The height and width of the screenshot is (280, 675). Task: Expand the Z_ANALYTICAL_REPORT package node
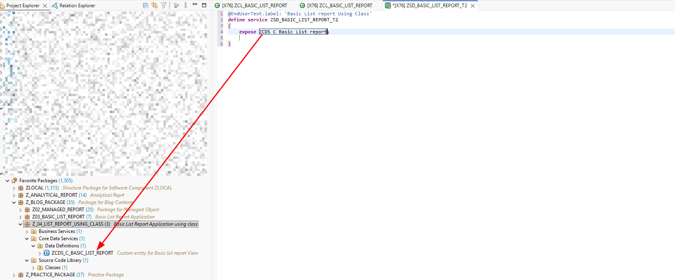click(14, 195)
